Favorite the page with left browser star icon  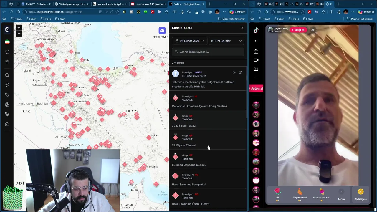tap(117, 12)
